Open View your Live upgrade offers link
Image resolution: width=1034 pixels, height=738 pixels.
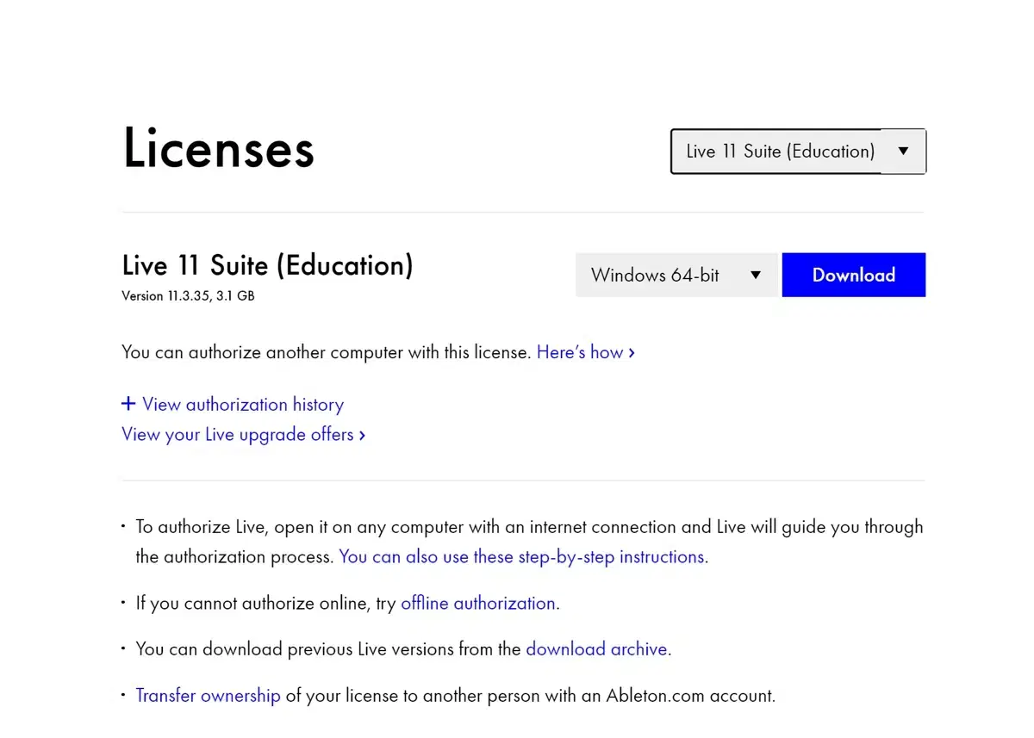click(244, 435)
